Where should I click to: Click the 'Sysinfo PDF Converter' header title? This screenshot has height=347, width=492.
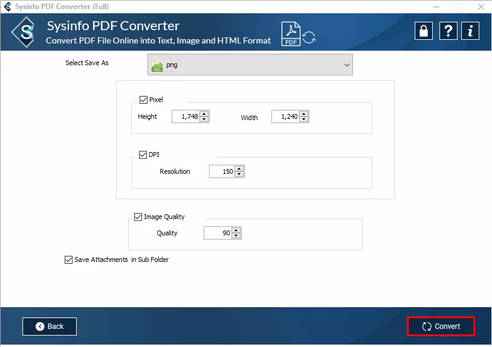click(113, 26)
